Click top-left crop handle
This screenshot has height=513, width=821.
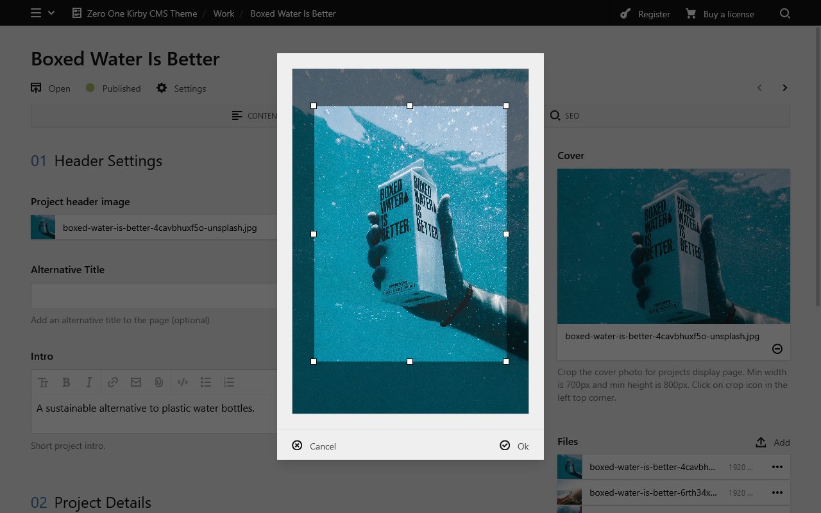[314, 106]
